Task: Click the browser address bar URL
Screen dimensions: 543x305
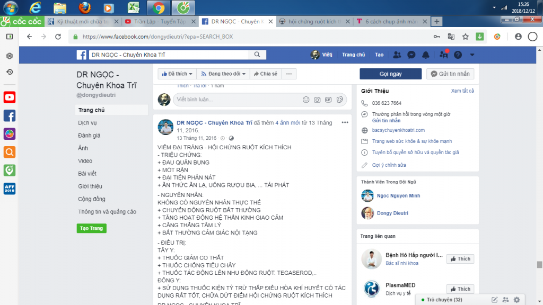Action: tap(157, 37)
